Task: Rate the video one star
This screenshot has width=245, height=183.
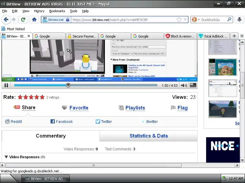Action: point(20,97)
